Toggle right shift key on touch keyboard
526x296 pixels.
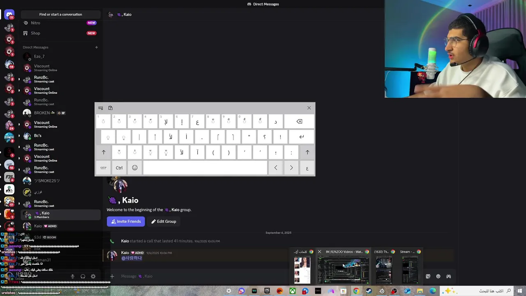tap(307, 153)
